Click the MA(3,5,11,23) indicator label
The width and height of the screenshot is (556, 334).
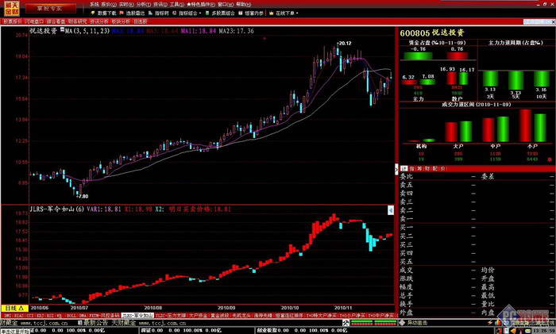coord(87,31)
